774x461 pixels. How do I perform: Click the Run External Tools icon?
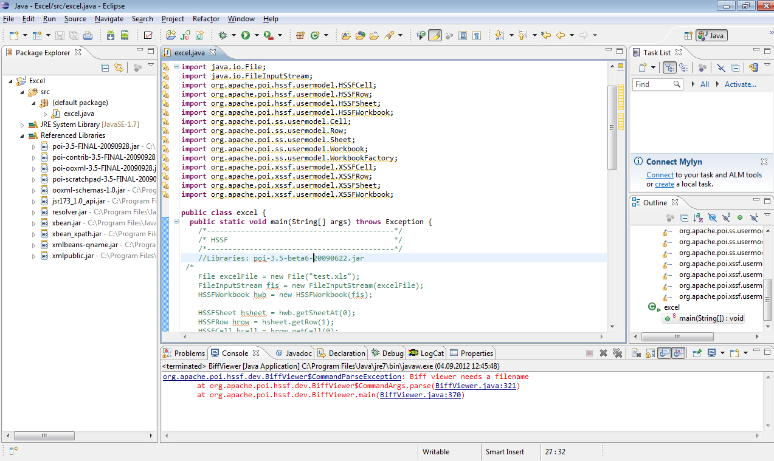click(x=268, y=35)
